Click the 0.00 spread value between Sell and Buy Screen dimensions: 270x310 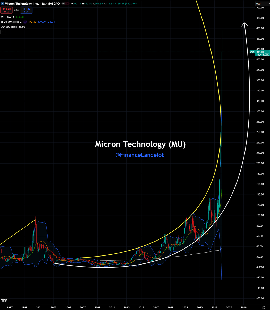click(x=16, y=10)
